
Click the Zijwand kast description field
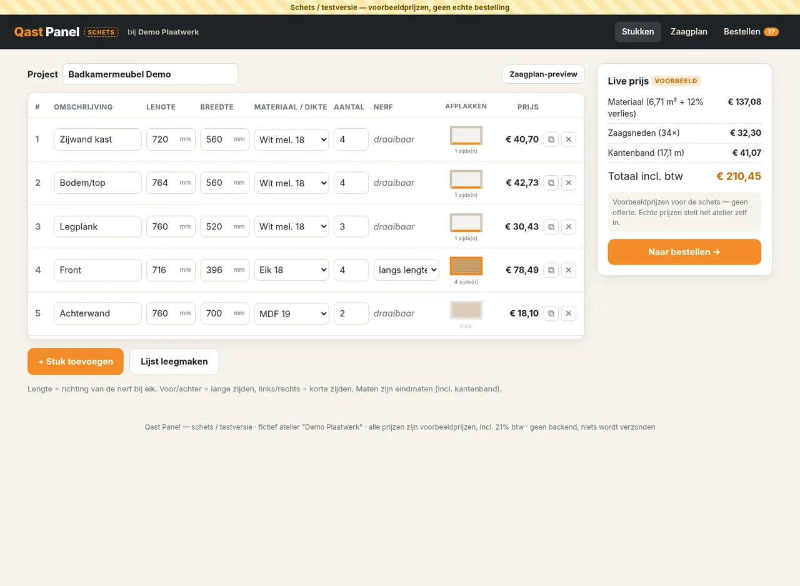click(x=97, y=139)
